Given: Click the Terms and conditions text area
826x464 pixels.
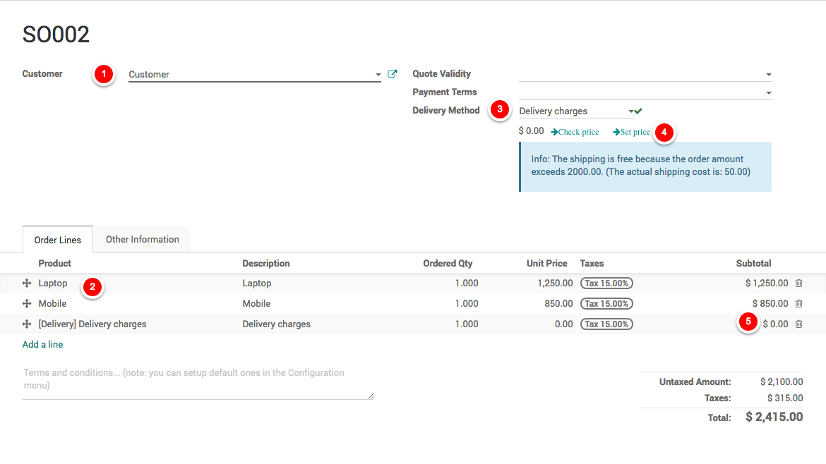Looking at the screenshot, I should [x=198, y=382].
